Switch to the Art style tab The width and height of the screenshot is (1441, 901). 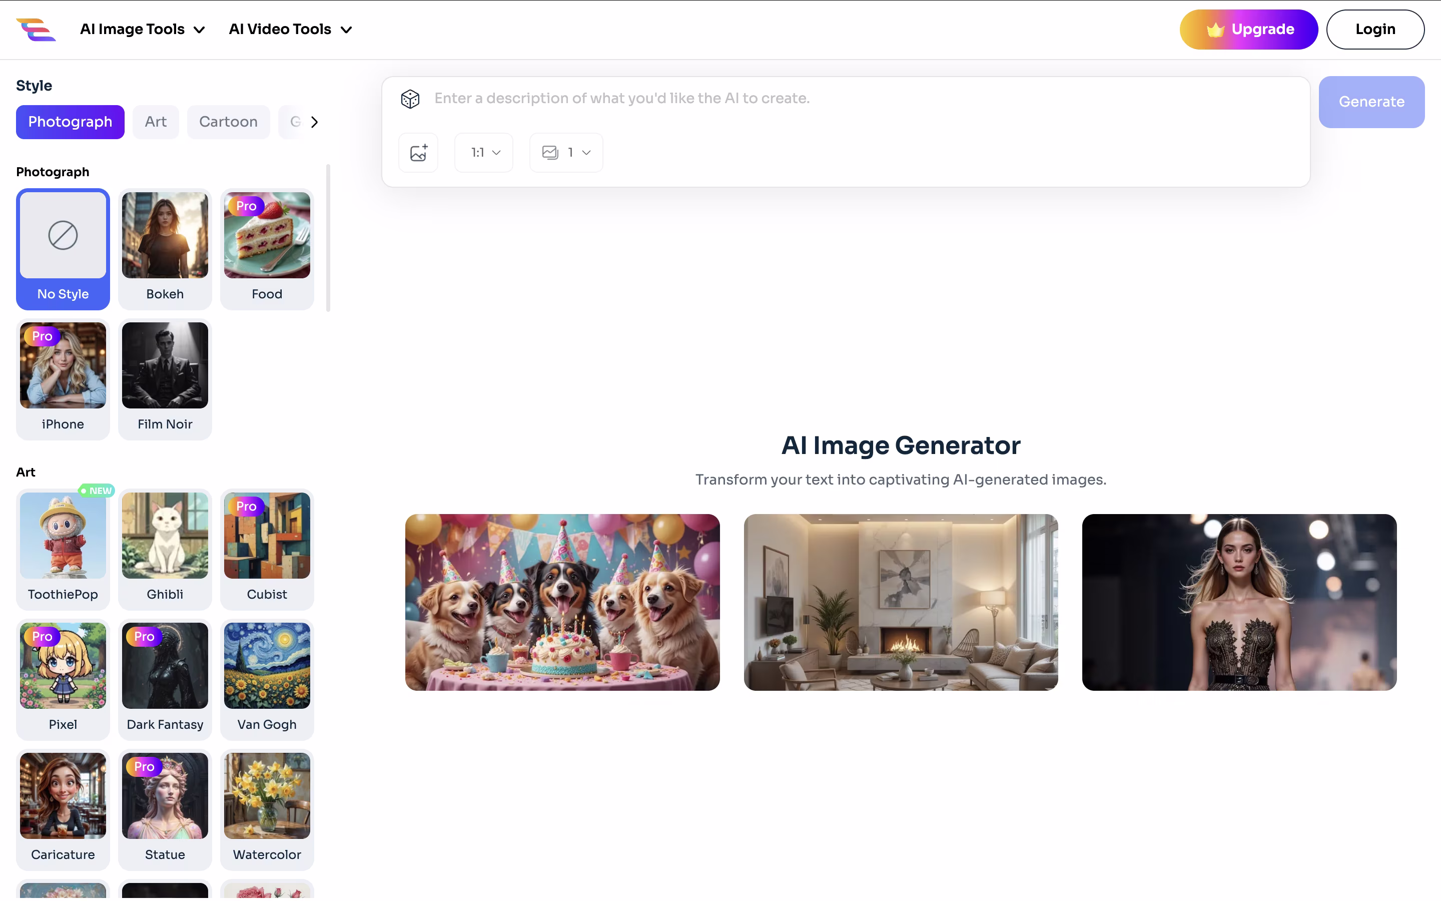(156, 122)
